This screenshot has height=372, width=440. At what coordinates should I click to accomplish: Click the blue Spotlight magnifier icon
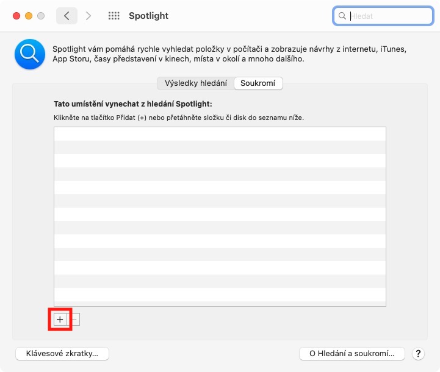30,54
